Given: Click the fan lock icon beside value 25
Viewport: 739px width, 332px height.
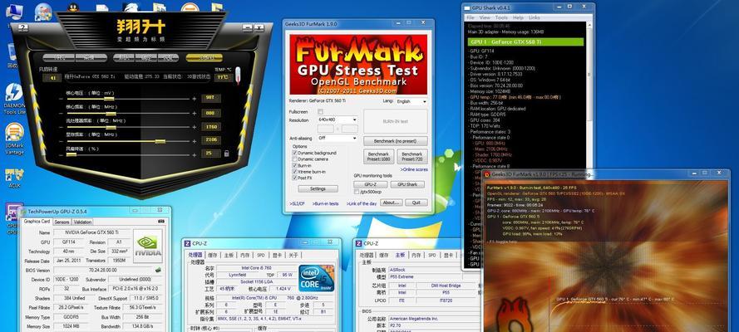Looking at the screenshot, I should pos(227,154).
